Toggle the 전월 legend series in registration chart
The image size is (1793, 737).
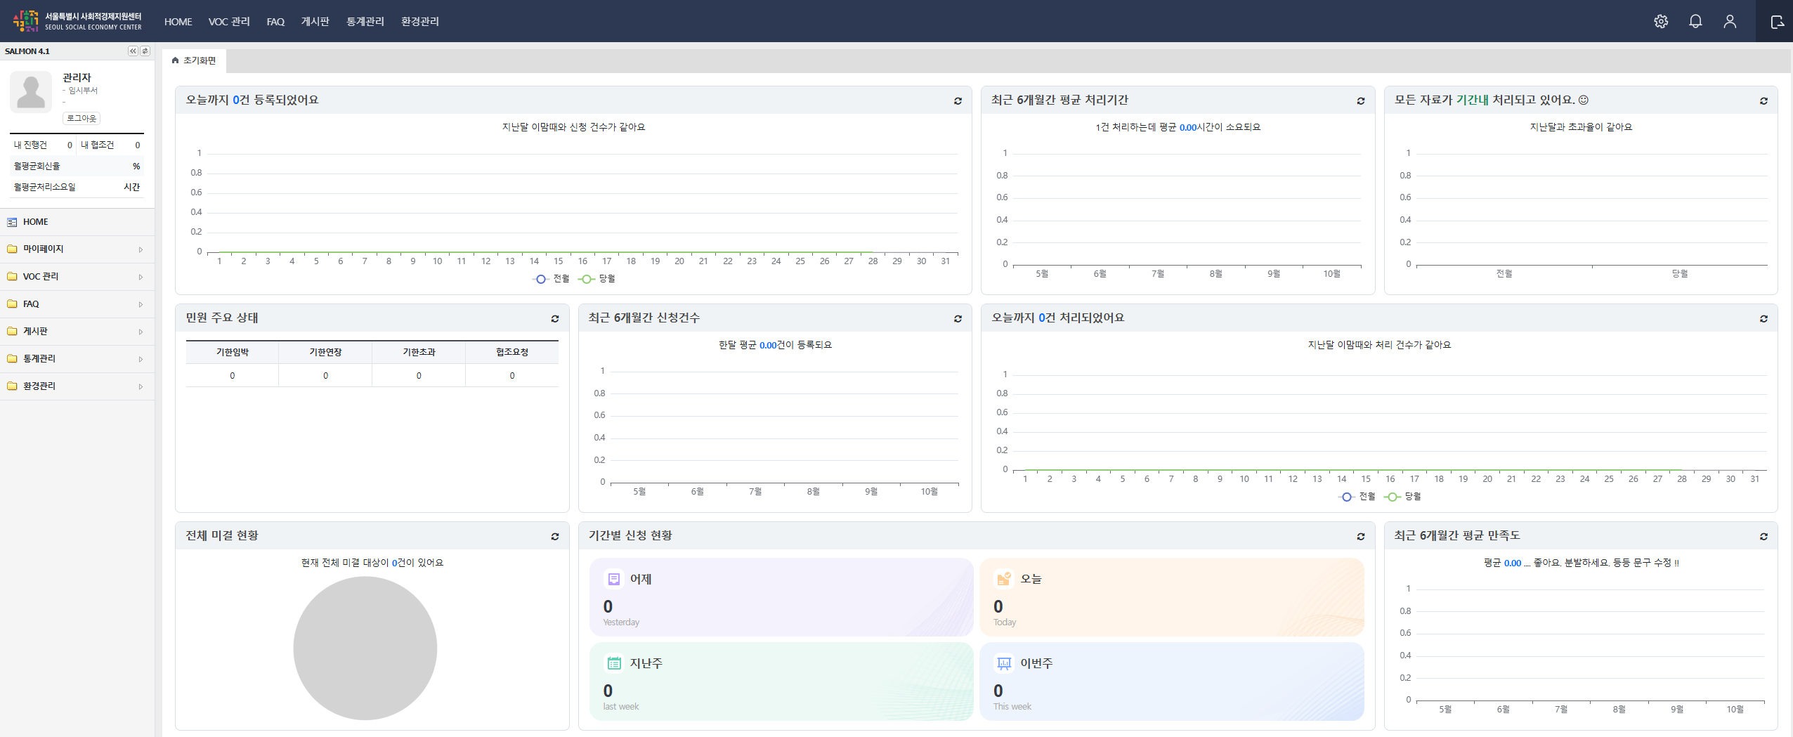[552, 279]
